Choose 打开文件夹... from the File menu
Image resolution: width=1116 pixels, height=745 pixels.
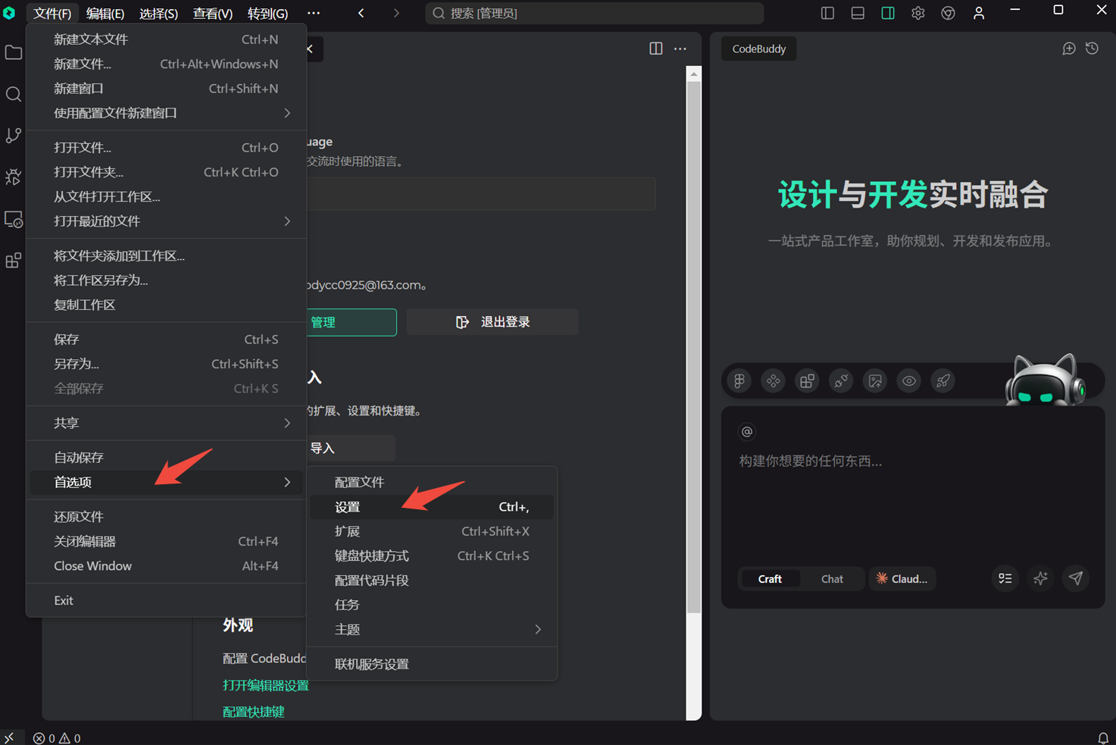(x=166, y=172)
